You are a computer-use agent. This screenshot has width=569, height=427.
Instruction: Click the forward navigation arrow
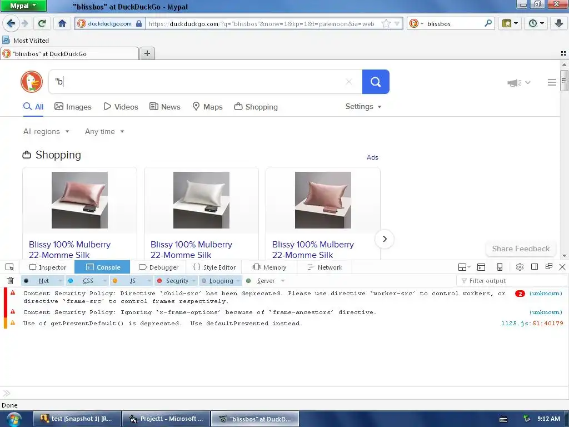tap(25, 23)
